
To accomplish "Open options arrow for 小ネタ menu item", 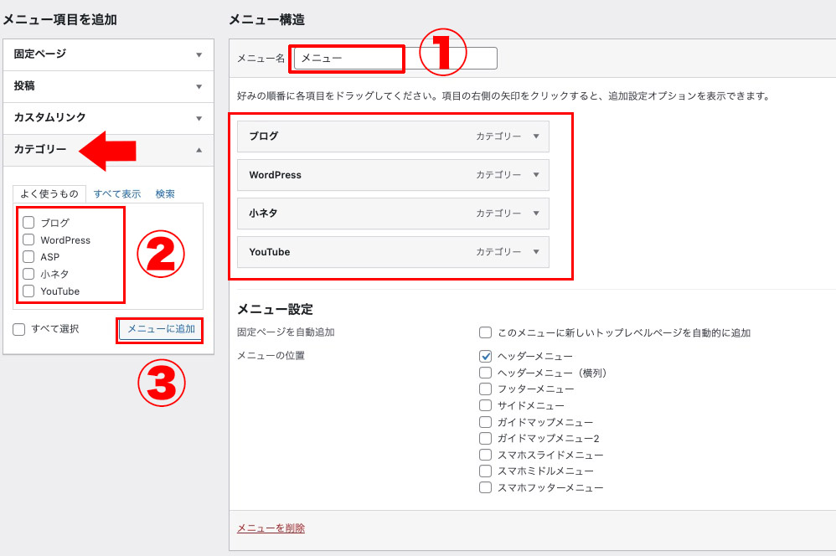I will pos(536,214).
